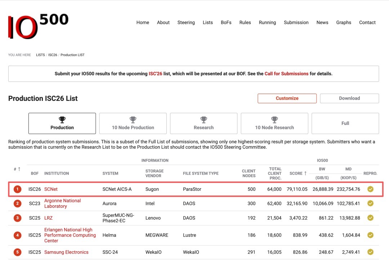Open the Lists menu
This screenshot has width=389, height=260.
coord(208,22)
